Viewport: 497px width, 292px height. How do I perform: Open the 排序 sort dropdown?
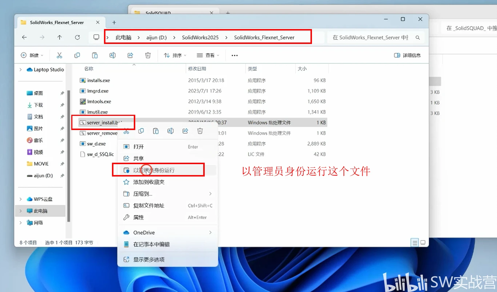click(x=175, y=55)
